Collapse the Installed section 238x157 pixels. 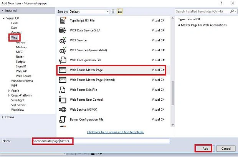(x=2, y=11)
